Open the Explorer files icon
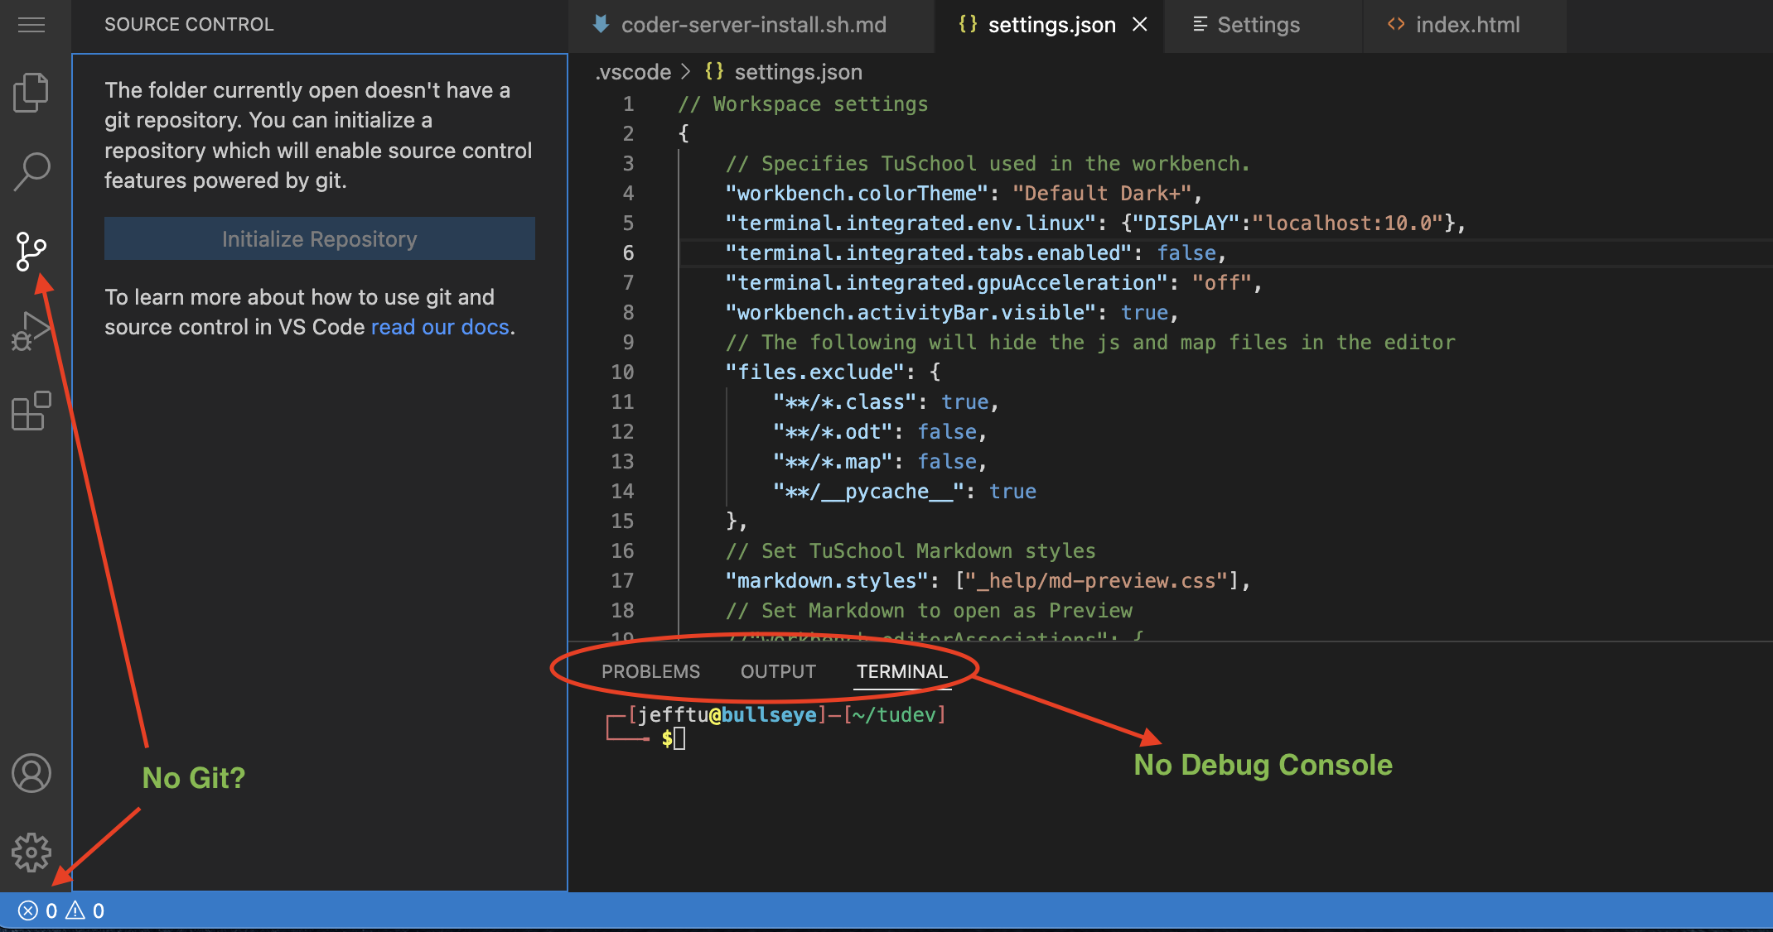Screen dimensions: 1773x932 pos(31,92)
